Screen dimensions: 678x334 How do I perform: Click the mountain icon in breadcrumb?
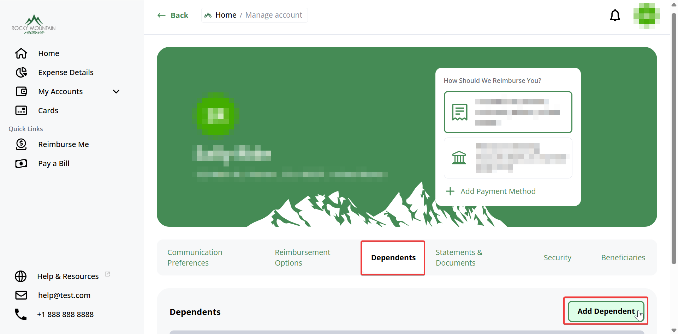(208, 15)
